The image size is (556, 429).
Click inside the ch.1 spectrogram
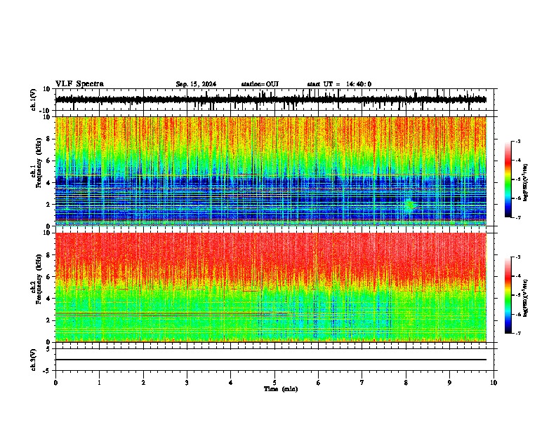tap(271, 171)
